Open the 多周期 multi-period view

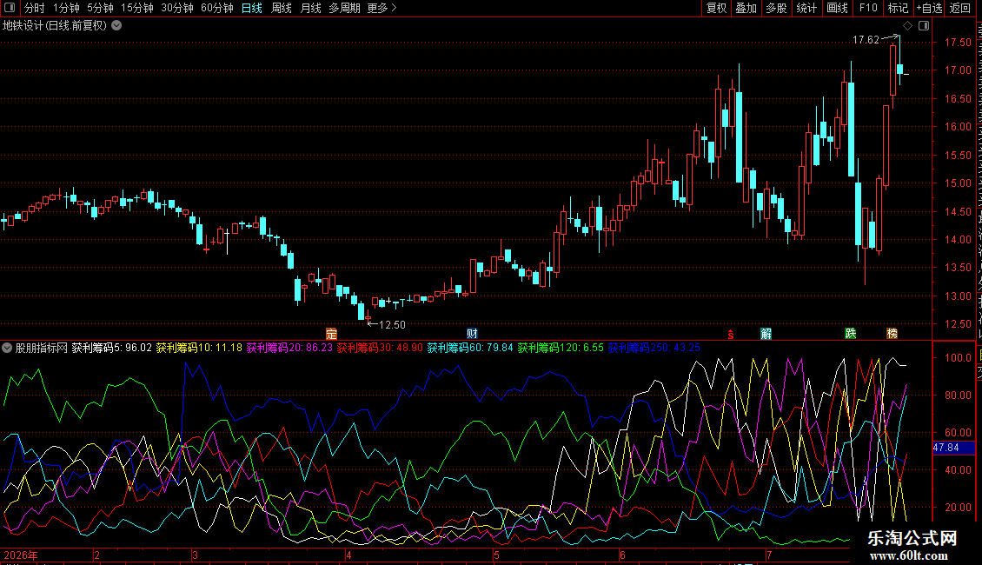[344, 8]
